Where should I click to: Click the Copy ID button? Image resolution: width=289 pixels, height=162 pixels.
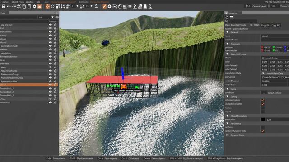point(265,25)
